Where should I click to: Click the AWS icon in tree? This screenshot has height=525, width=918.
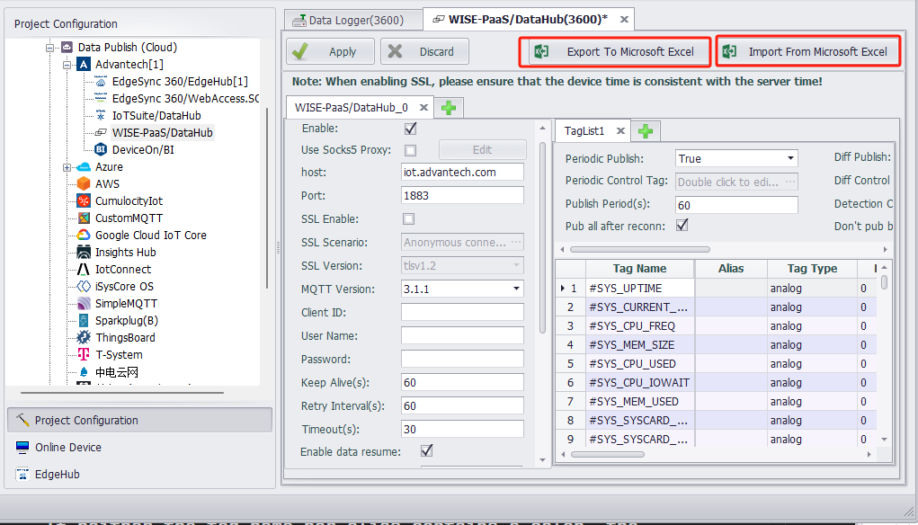84,183
